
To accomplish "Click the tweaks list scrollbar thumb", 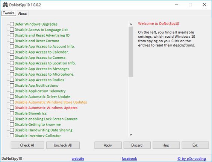I will [x=131, y=52].
